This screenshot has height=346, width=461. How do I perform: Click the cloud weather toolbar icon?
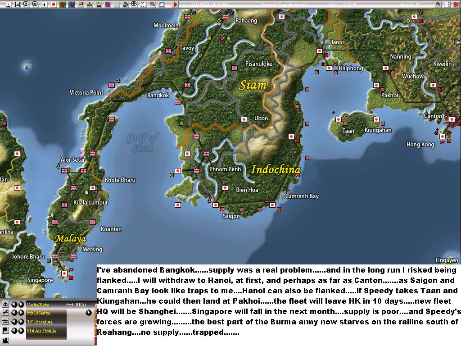tap(162, 5)
